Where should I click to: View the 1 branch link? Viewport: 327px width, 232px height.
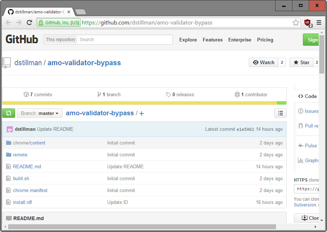click(109, 94)
